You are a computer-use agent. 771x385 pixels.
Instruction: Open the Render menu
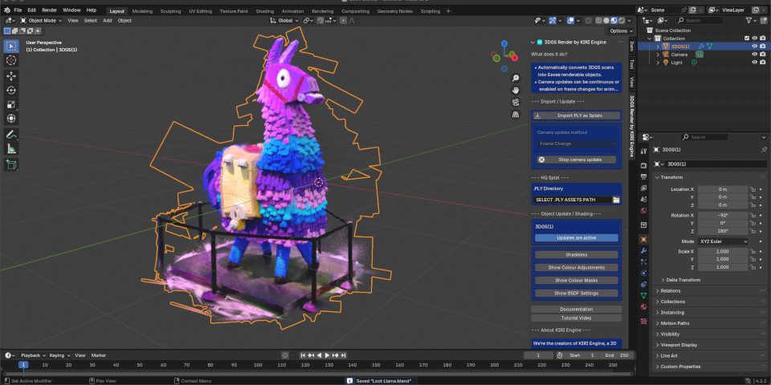49,10
